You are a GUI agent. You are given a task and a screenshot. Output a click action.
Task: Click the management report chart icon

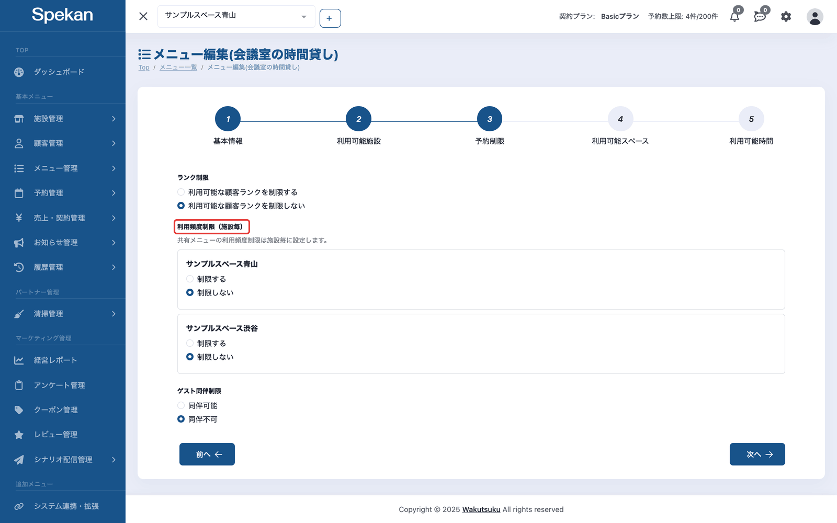[x=19, y=360]
